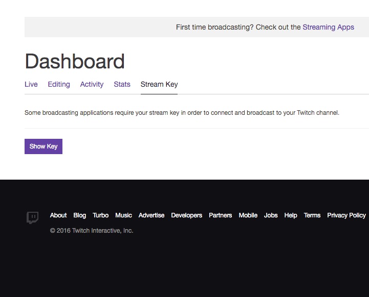
Task: Visit the Blog footer link
Action: [x=79, y=215]
